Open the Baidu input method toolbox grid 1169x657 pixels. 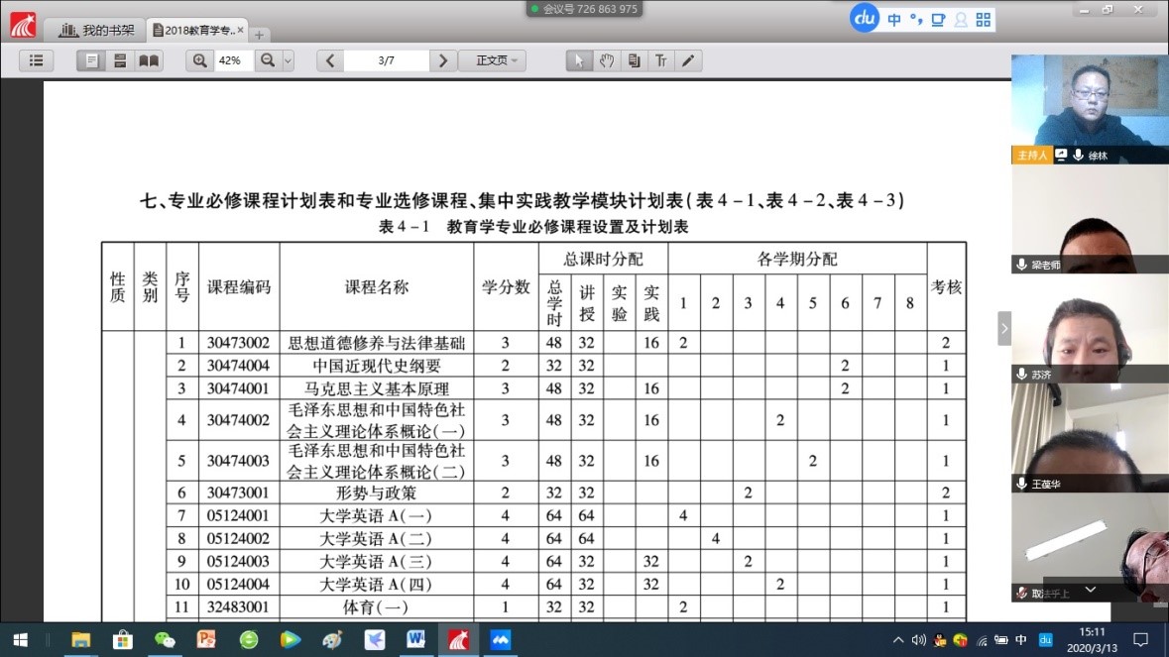[983, 19]
